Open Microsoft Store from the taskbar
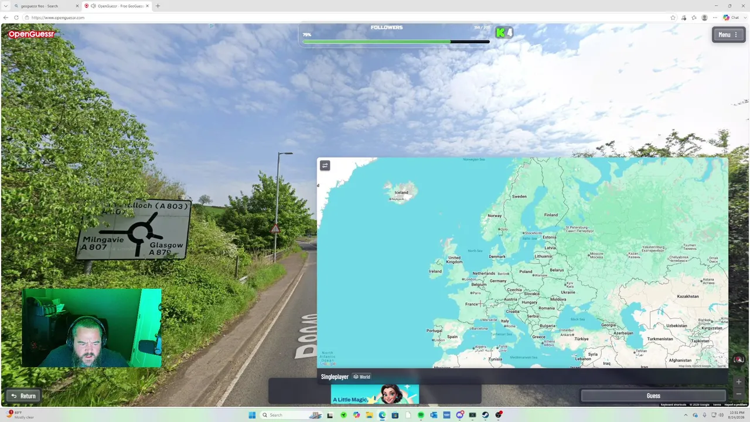The image size is (750, 422). tap(395, 415)
